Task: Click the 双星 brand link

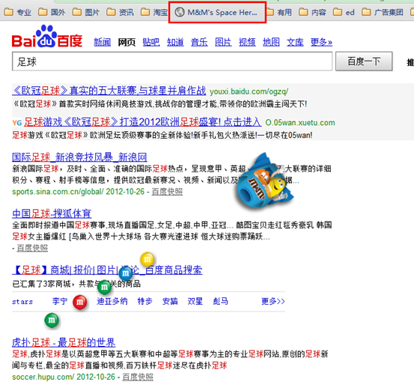Action: coord(195,301)
